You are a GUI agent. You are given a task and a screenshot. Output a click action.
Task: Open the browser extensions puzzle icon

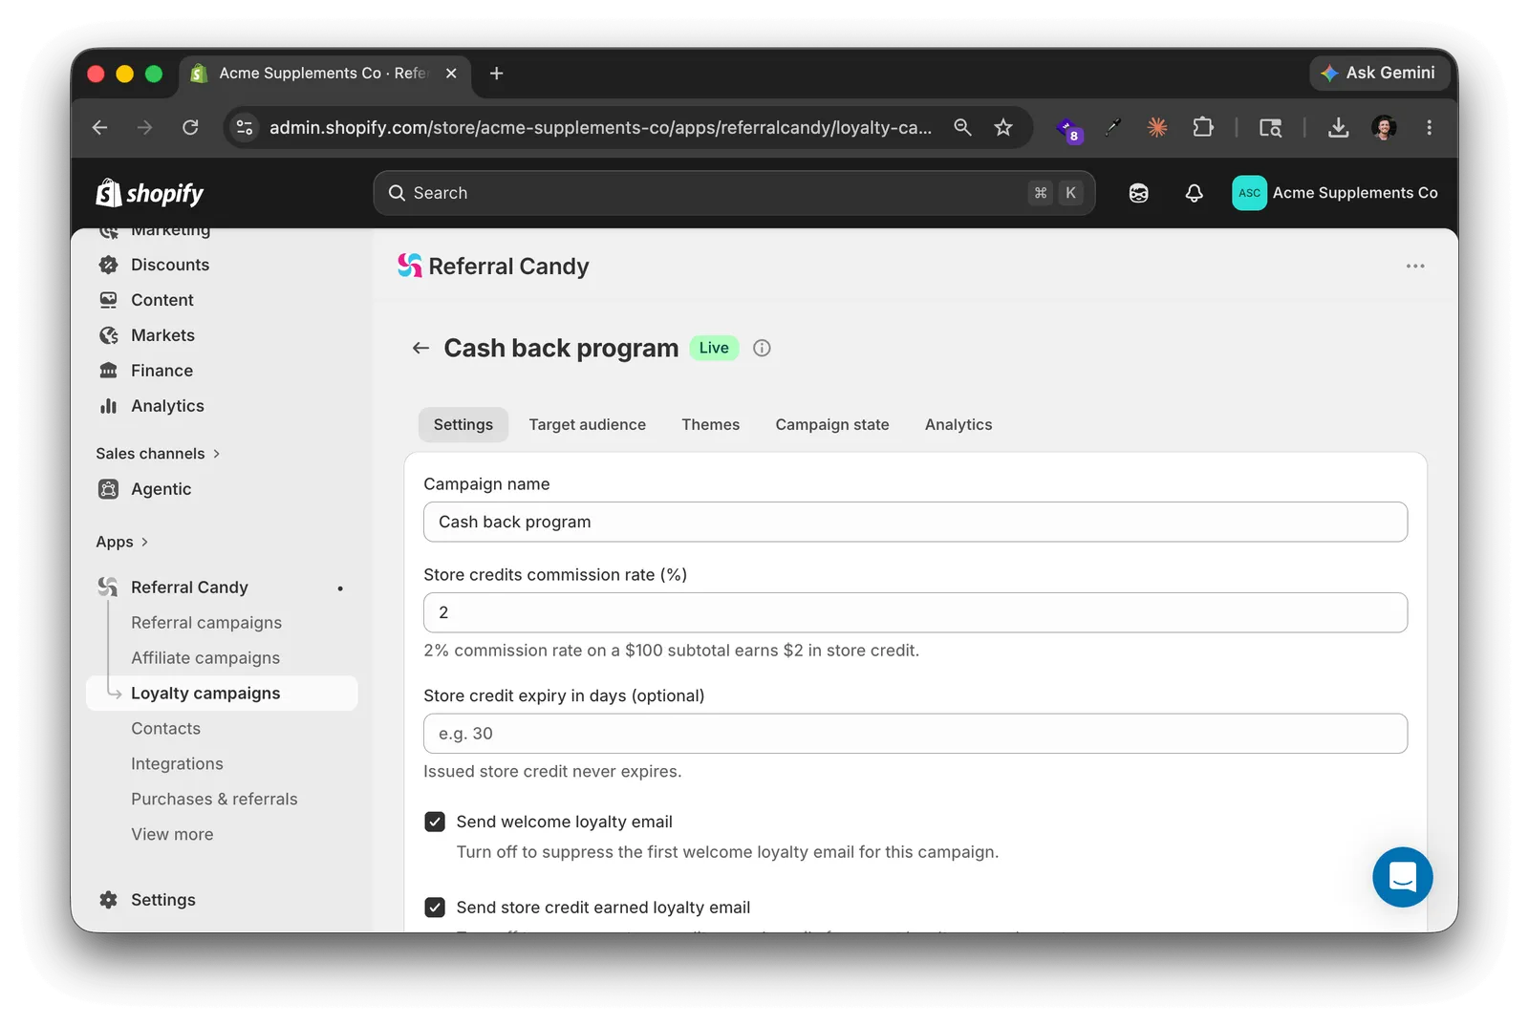click(x=1203, y=127)
